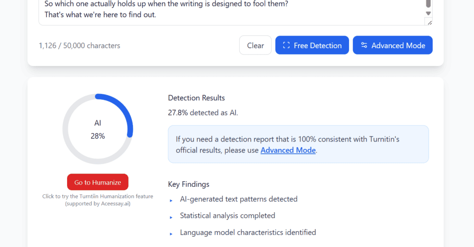Click the text box scrollbar thumb
The image size is (474, 247).
coord(429,4)
